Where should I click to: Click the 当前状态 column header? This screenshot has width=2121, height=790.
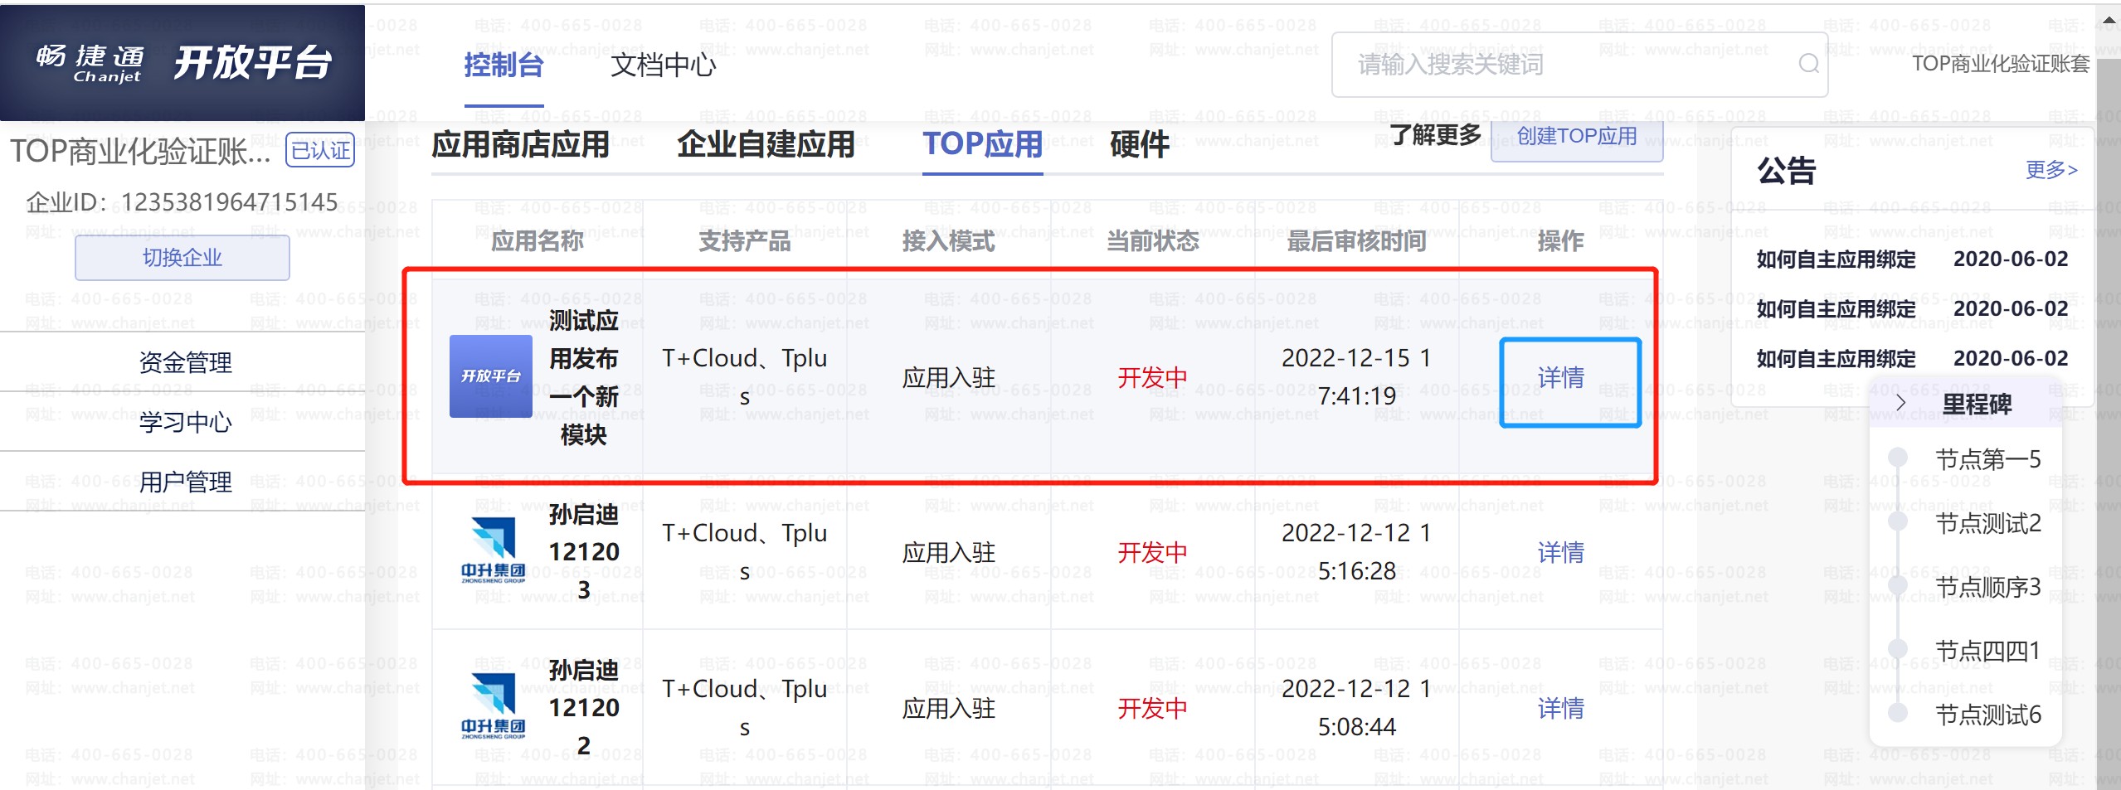point(1153,241)
